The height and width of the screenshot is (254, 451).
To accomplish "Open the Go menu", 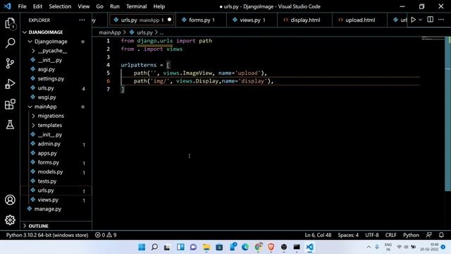I will click(x=99, y=6).
